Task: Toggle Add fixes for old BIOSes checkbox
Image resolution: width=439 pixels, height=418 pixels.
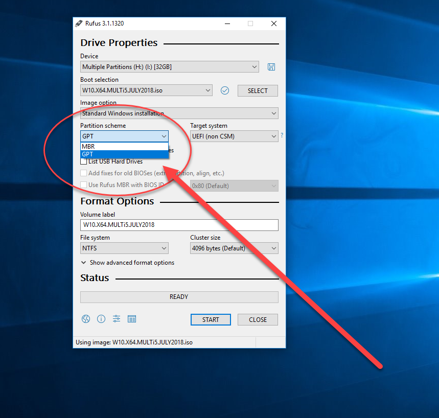Action: 83,173
